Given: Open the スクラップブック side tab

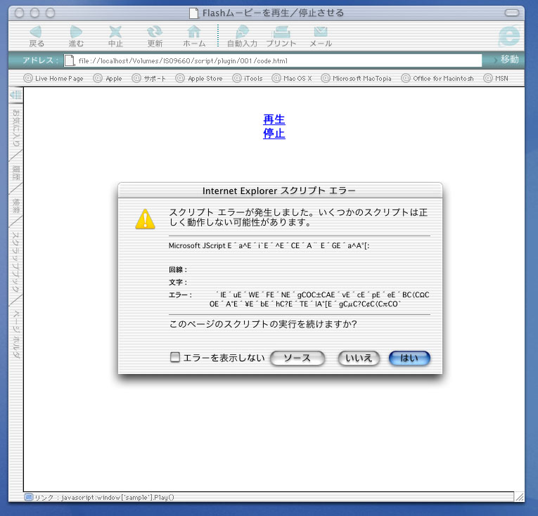Looking at the screenshot, I should 15,262.
